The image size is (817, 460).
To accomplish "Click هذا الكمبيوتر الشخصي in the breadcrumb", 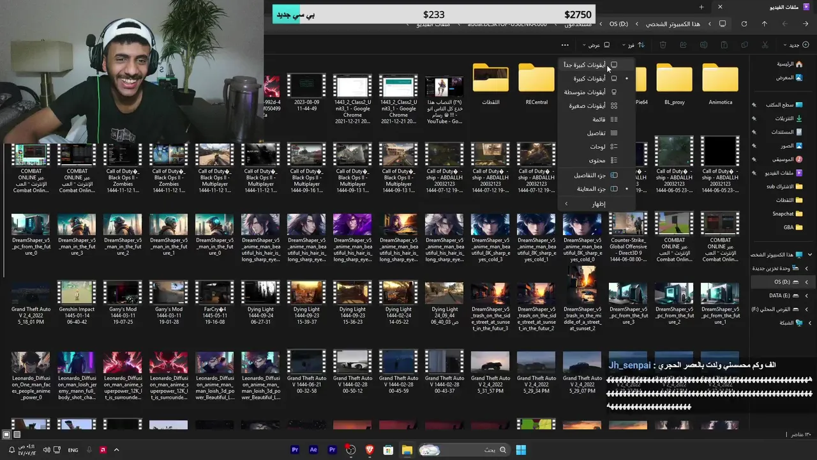I will tap(673, 24).
